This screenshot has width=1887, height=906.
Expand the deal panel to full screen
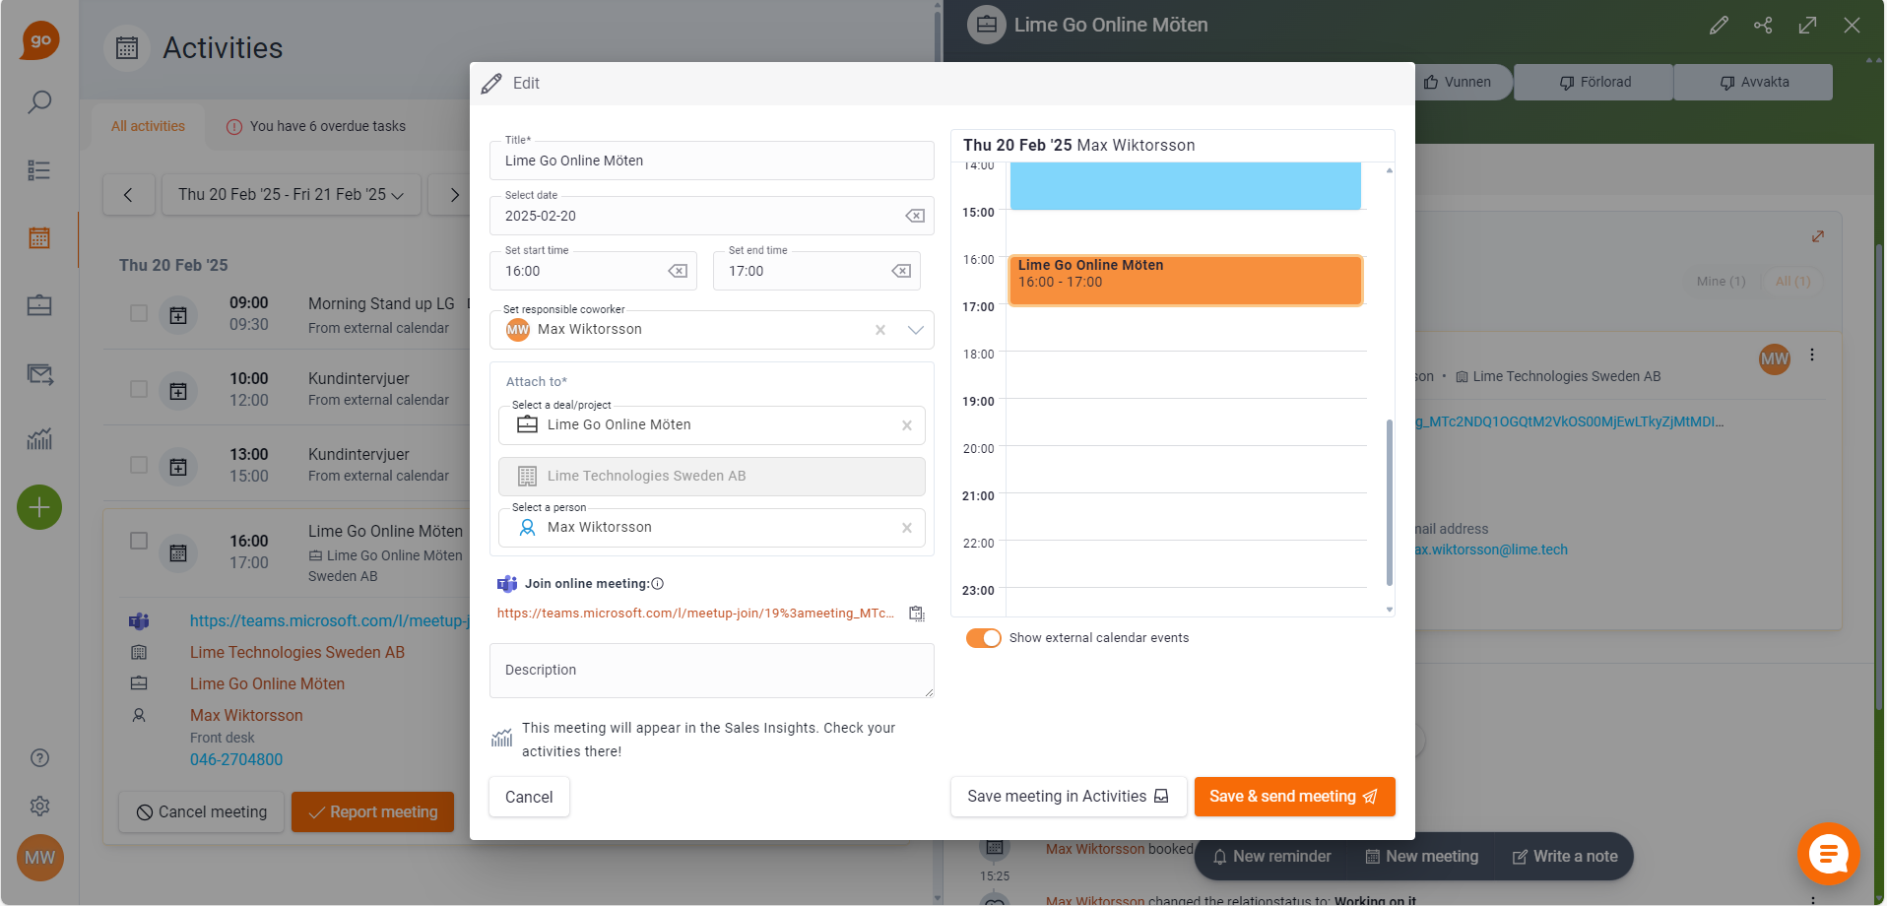pyautogui.click(x=1807, y=26)
